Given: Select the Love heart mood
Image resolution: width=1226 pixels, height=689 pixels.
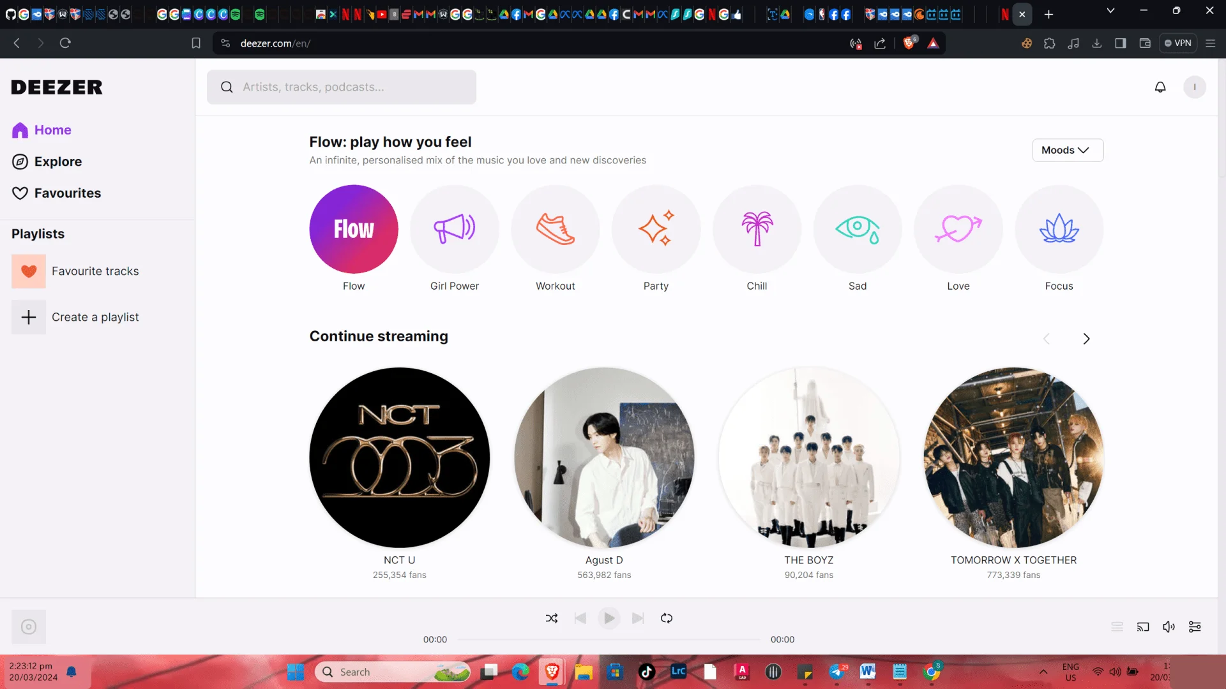Looking at the screenshot, I should 958,229.
